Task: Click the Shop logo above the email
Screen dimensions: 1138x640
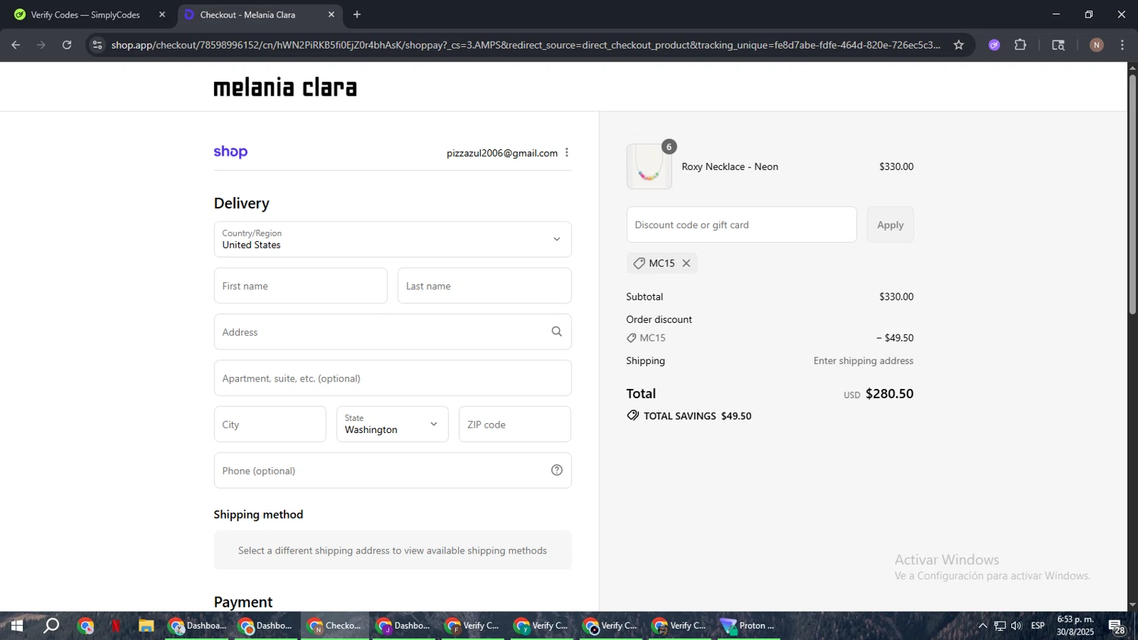Action: (231, 152)
